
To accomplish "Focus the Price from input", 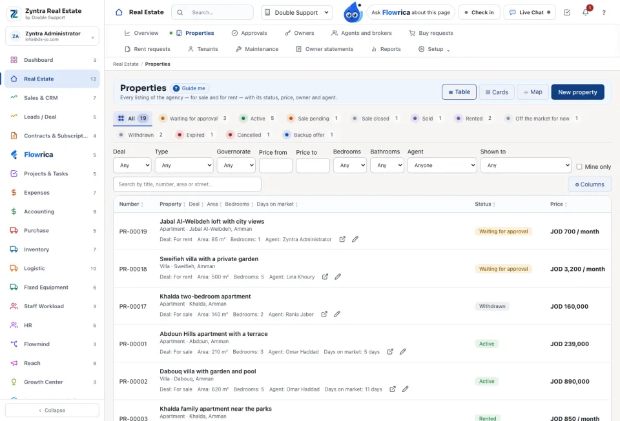I will 276,165.
